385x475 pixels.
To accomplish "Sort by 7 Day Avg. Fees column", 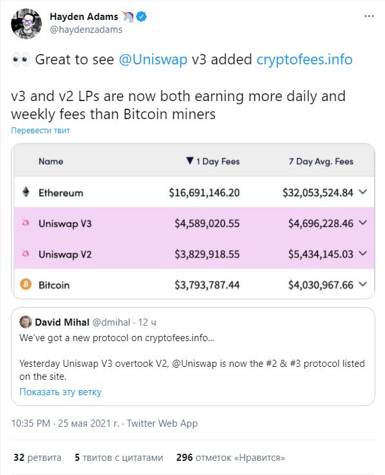I will [x=321, y=162].
